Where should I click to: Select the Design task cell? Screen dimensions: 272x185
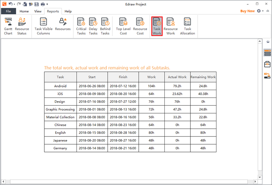click(60, 102)
